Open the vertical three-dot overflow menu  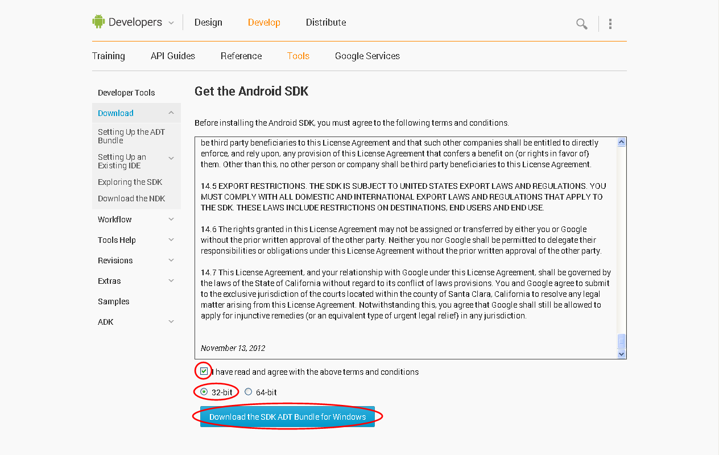[610, 24]
